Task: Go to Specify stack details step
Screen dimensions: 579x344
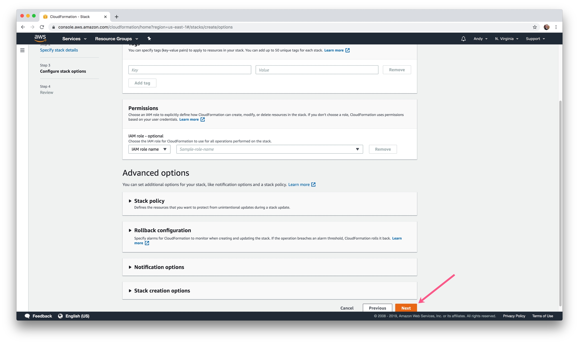Action: pos(59,50)
